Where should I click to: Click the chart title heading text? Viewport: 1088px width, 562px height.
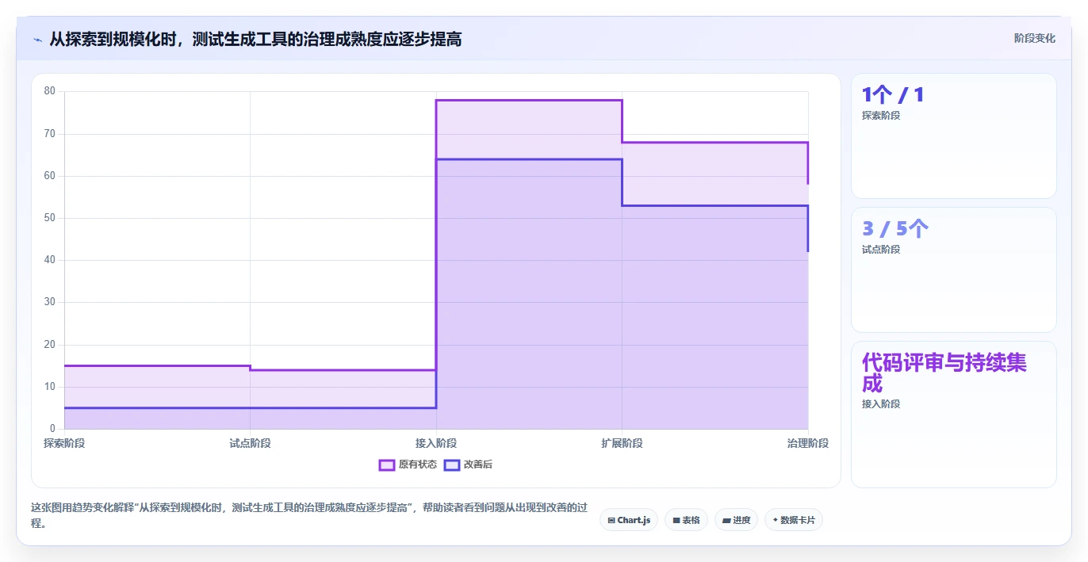tap(255, 39)
